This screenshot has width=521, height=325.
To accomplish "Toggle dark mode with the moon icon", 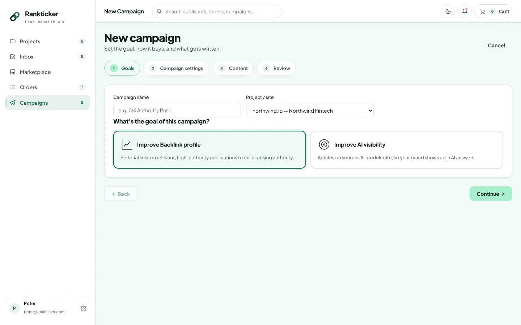I will (448, 11).
